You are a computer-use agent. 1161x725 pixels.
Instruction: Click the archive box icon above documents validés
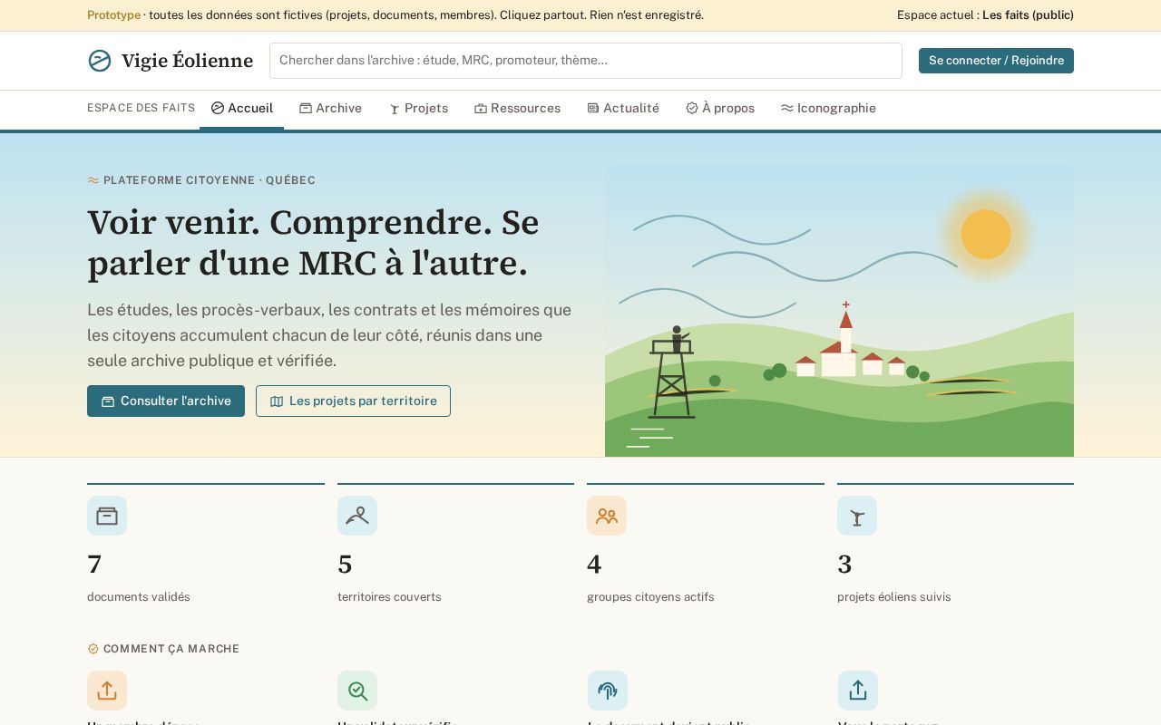coord(107,516)
